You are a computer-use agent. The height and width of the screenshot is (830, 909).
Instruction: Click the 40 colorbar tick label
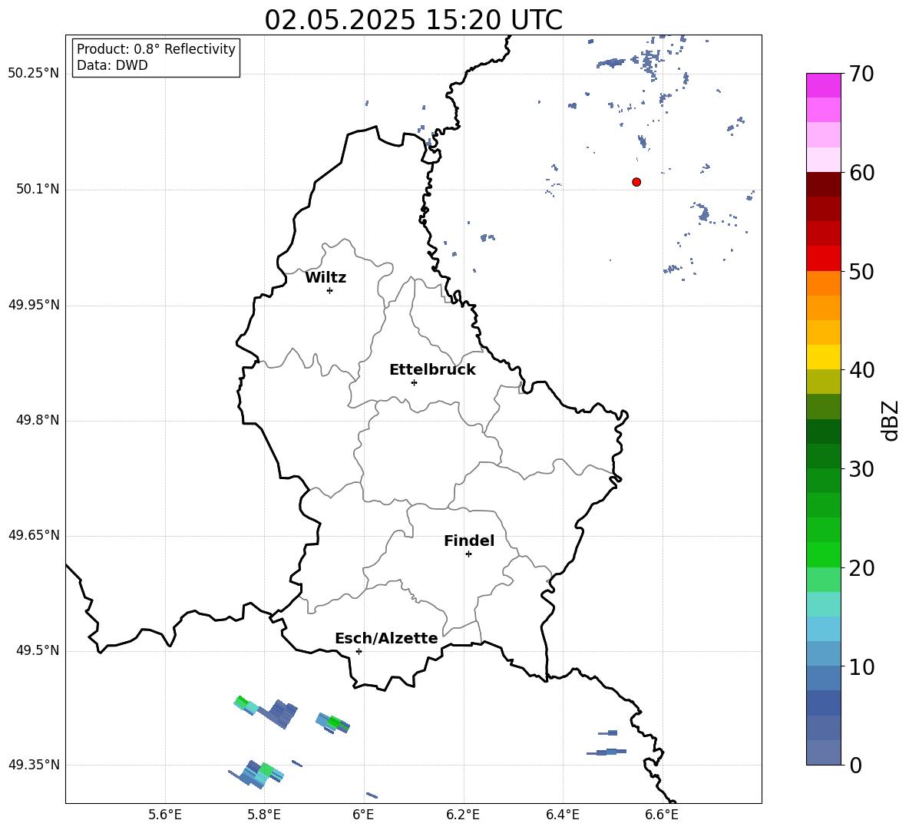click(x=861, y=370)
